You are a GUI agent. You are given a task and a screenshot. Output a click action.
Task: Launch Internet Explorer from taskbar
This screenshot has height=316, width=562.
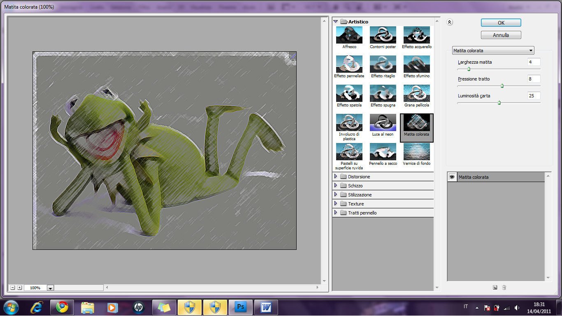coord(37,307)
